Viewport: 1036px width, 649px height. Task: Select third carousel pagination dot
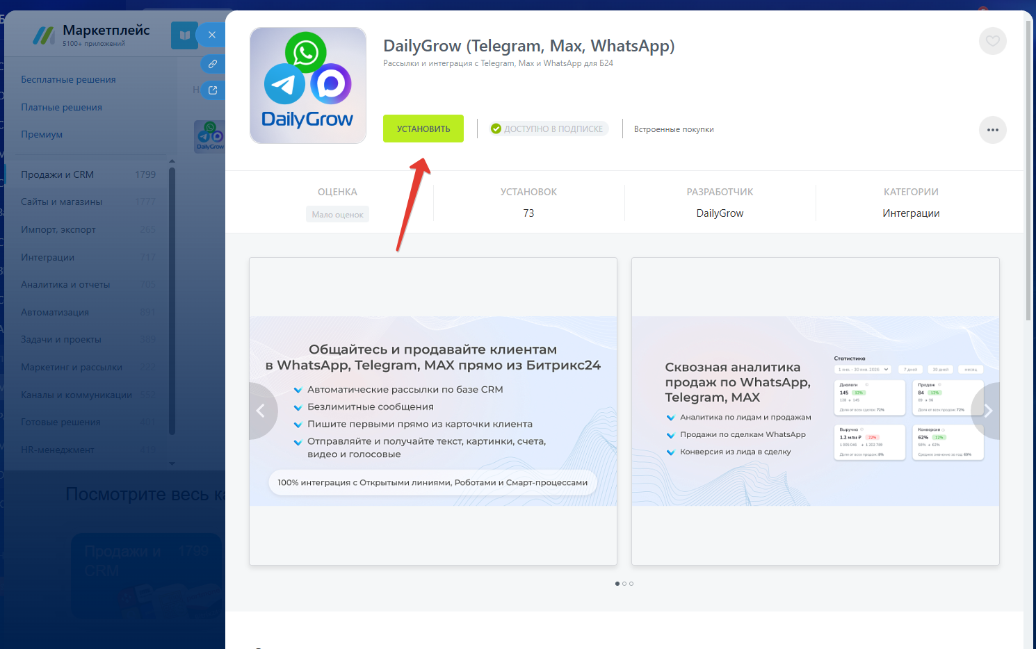pyautogui.click(x=631, y=584)
